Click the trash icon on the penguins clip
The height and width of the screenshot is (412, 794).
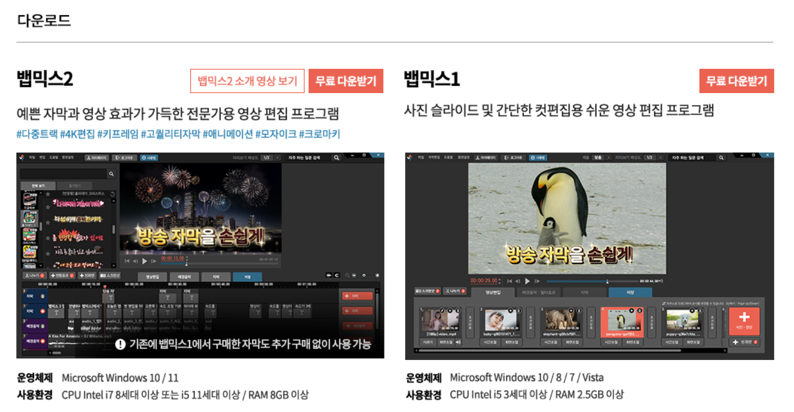(x=639, y=310)
